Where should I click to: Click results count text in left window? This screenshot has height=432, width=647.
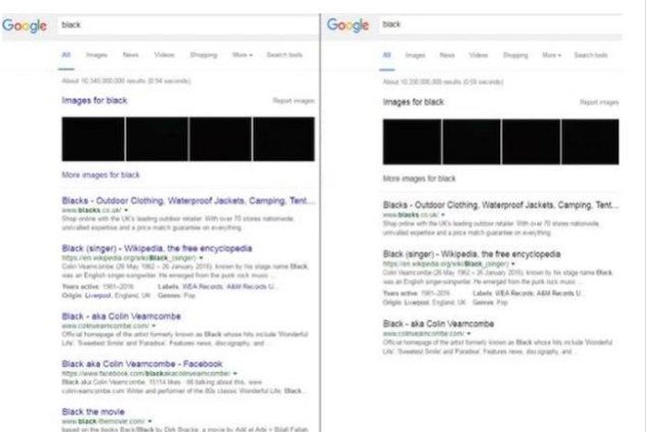click(127, 80)
